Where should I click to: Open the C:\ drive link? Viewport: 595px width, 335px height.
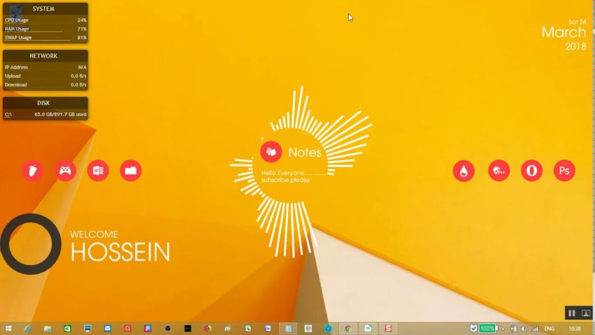click(x=8, y=115)
